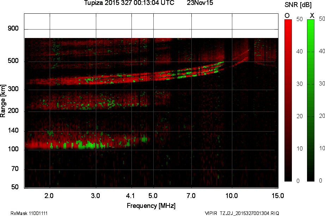Select the 'Tupiza 2015 327 00:13:04 UTC' title
Screen dimensions: 325x216
129,3
